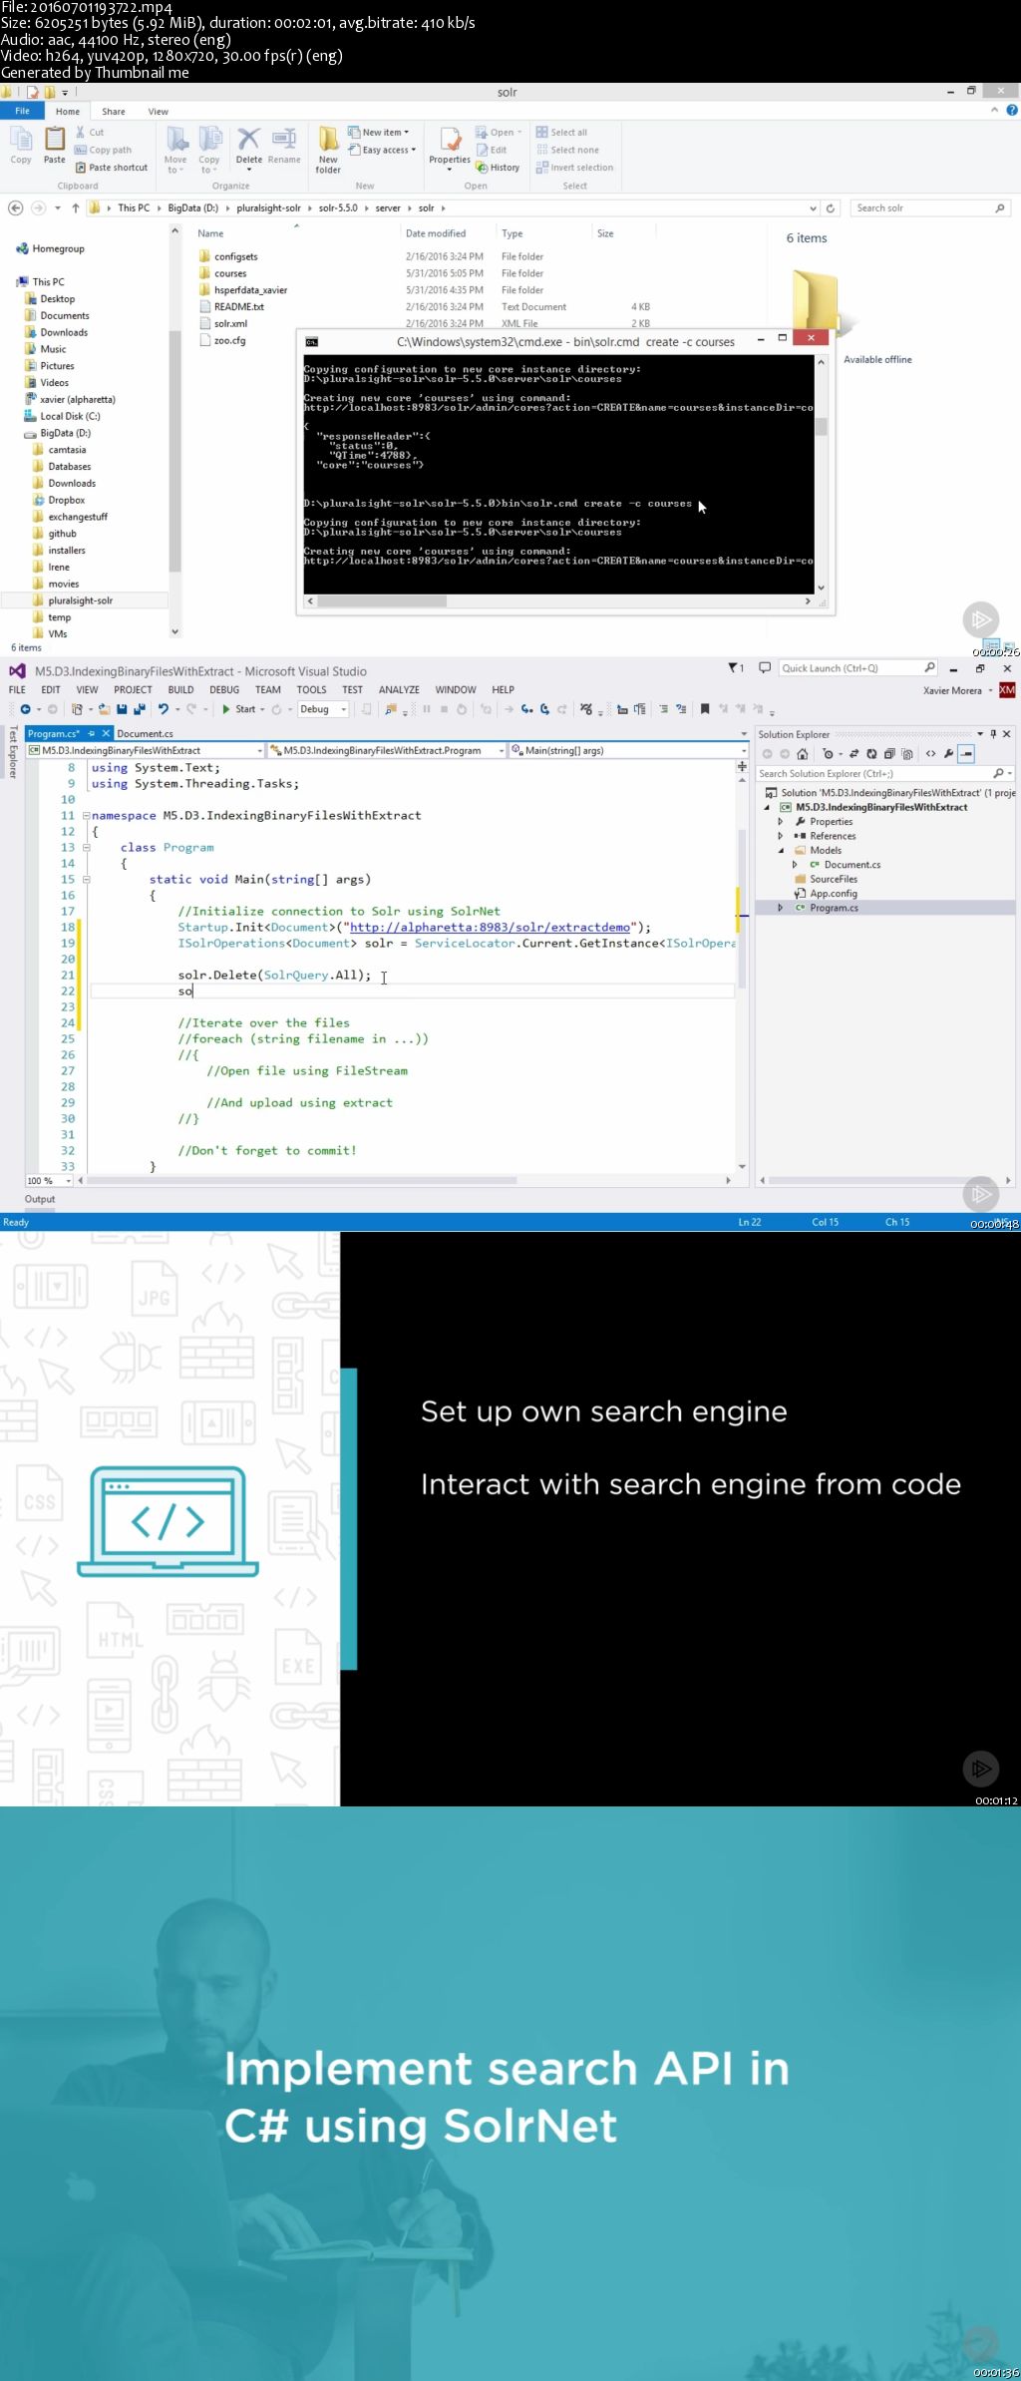Click Undo icon in Visual Studio toolbar
The width and height of the screenshot is (1021, 2381).
164,709
